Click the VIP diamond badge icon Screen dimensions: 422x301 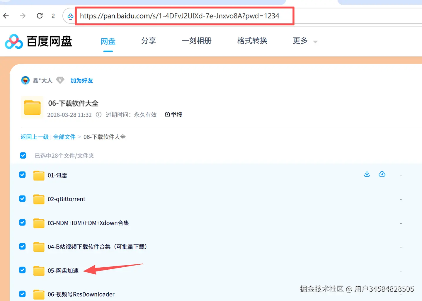click(x=60, y=80)
